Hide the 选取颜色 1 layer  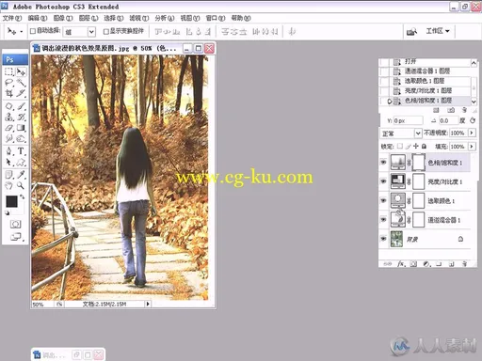click(383, 200)
